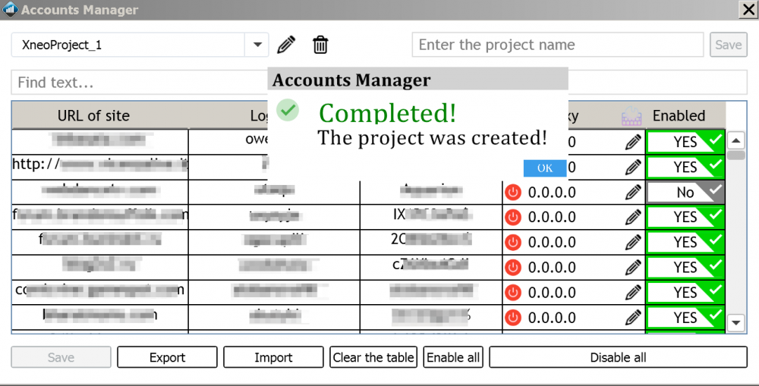Screen dimensions: 759x386
Task: Click the faded purple icon in the table header
Action: click(631, 116)
